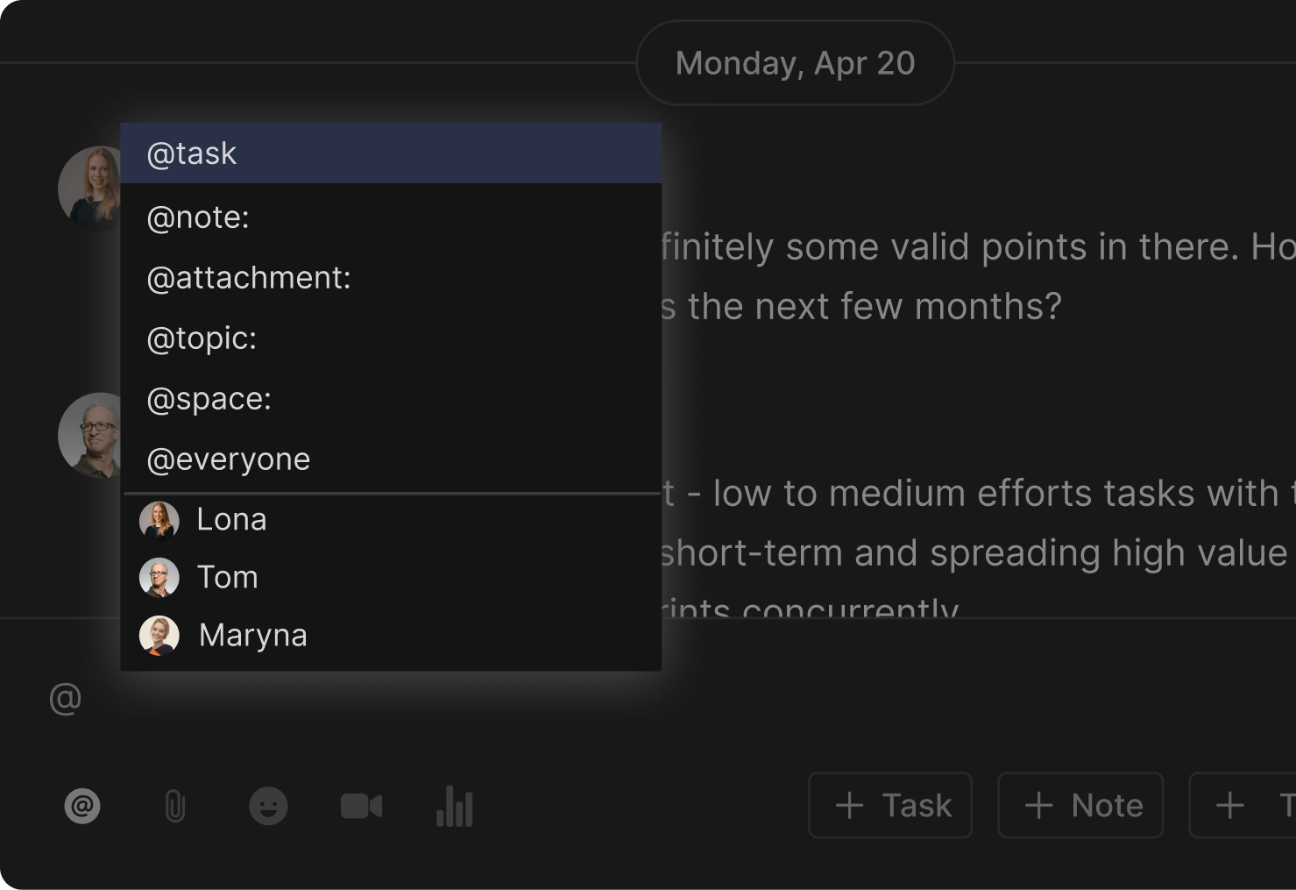Select Lona's avatar in the mention list
1296x890 pixels.
point(159,519)
